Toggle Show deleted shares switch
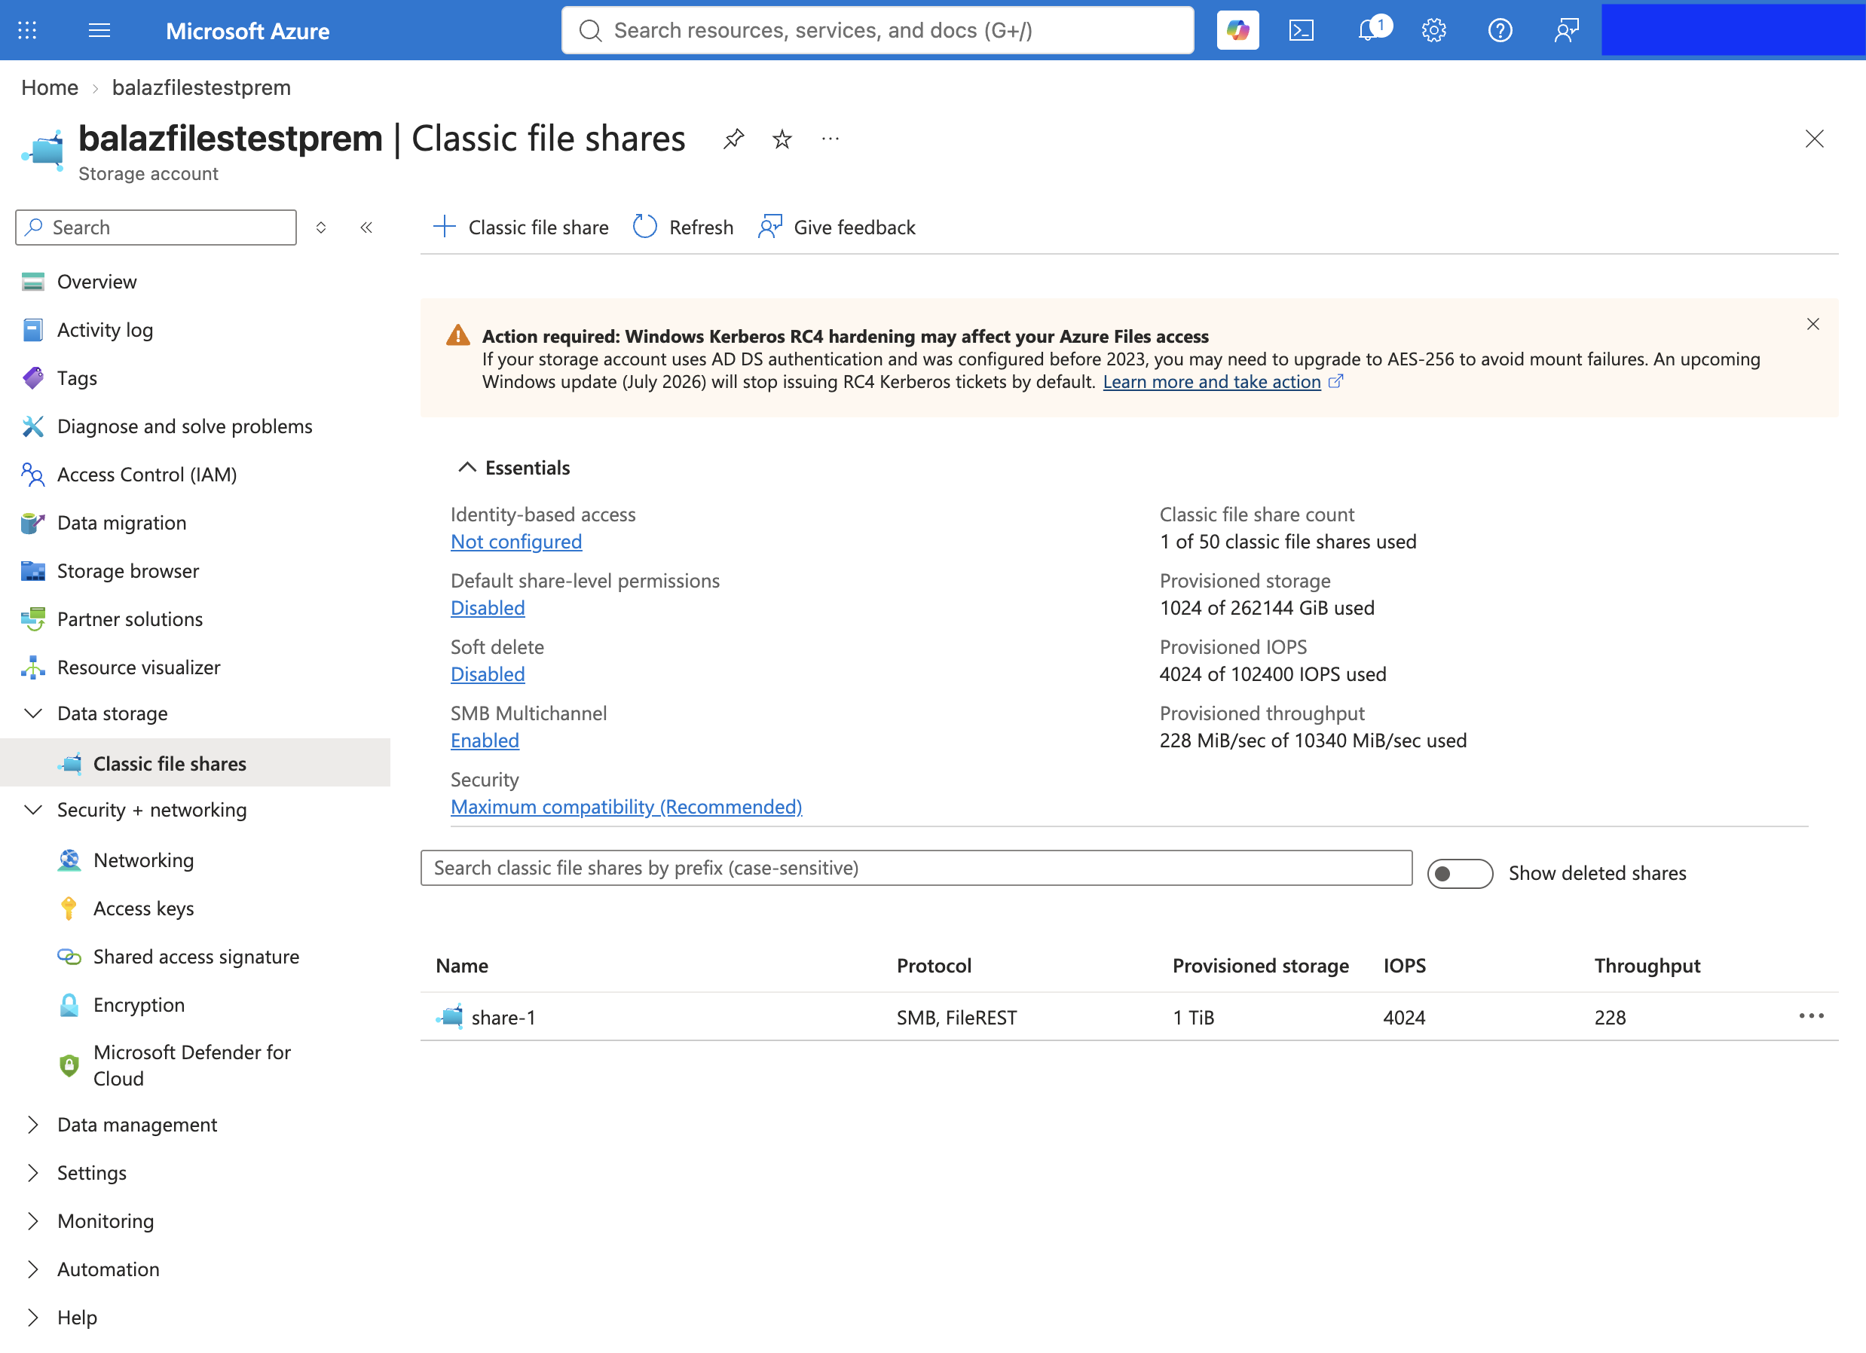1866x1353 pixels. point(1460,873)
